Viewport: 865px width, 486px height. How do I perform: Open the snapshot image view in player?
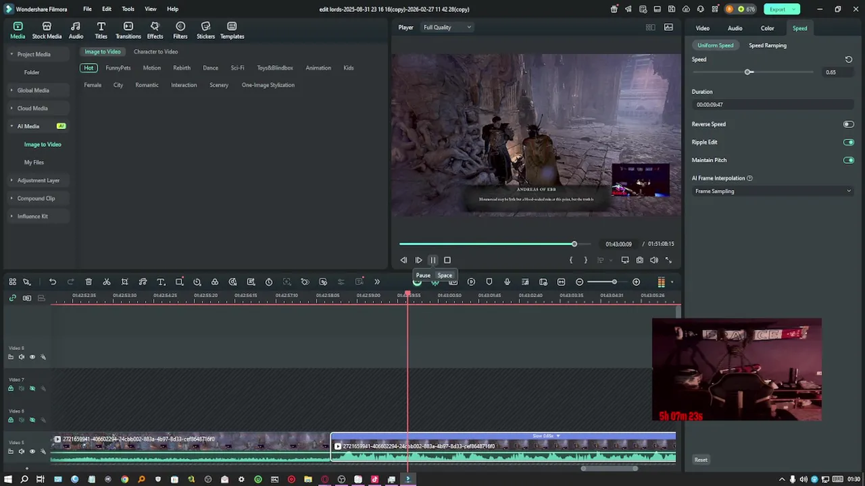point(668,27)
